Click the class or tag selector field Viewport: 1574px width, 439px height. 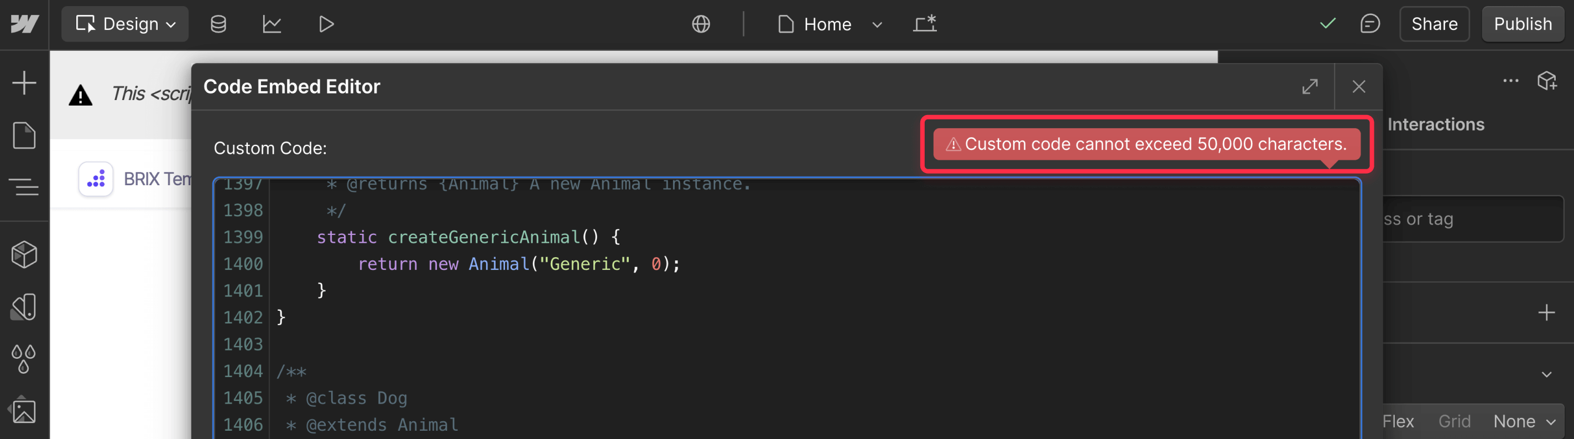pyautogui.click(x=1473, y=218)
